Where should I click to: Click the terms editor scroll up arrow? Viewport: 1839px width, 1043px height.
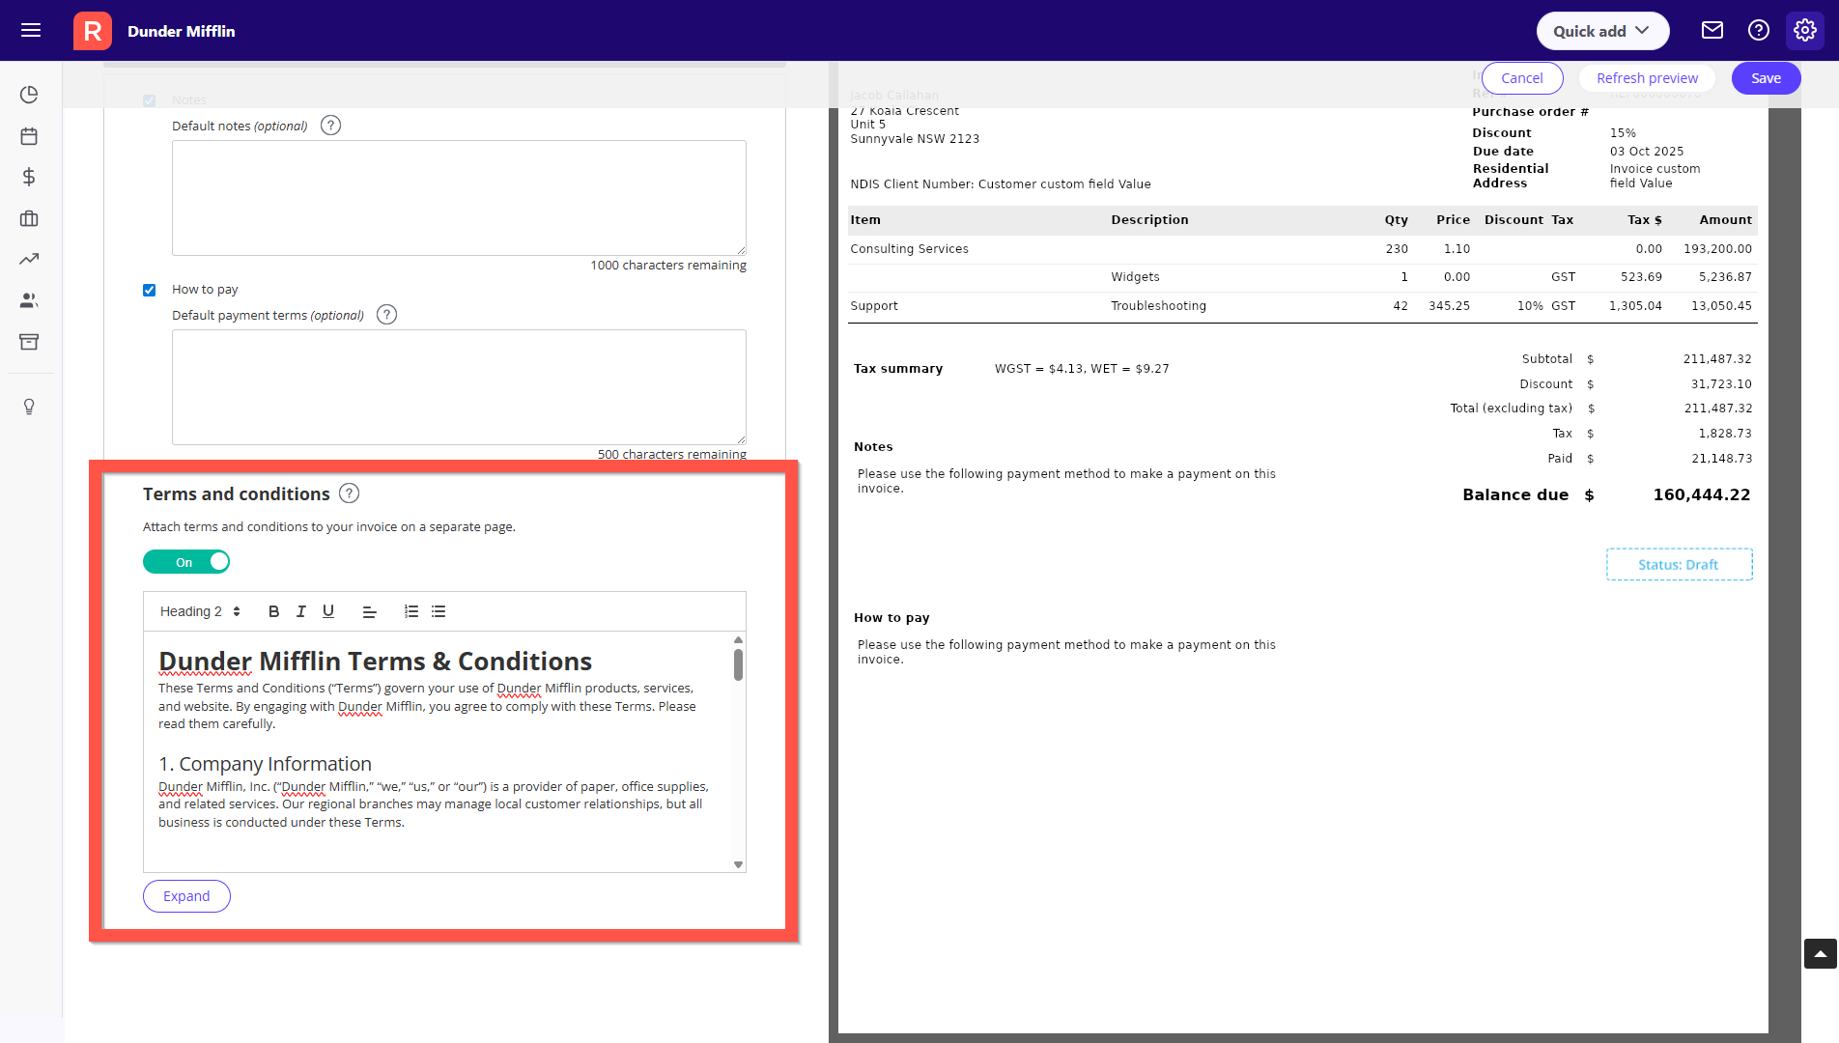point(738,639)
